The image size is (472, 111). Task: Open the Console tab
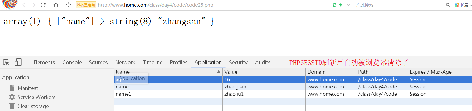click(x=72, y=62)
